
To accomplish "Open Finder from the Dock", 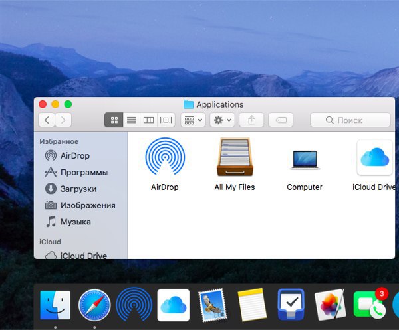I will pos(55,305).
